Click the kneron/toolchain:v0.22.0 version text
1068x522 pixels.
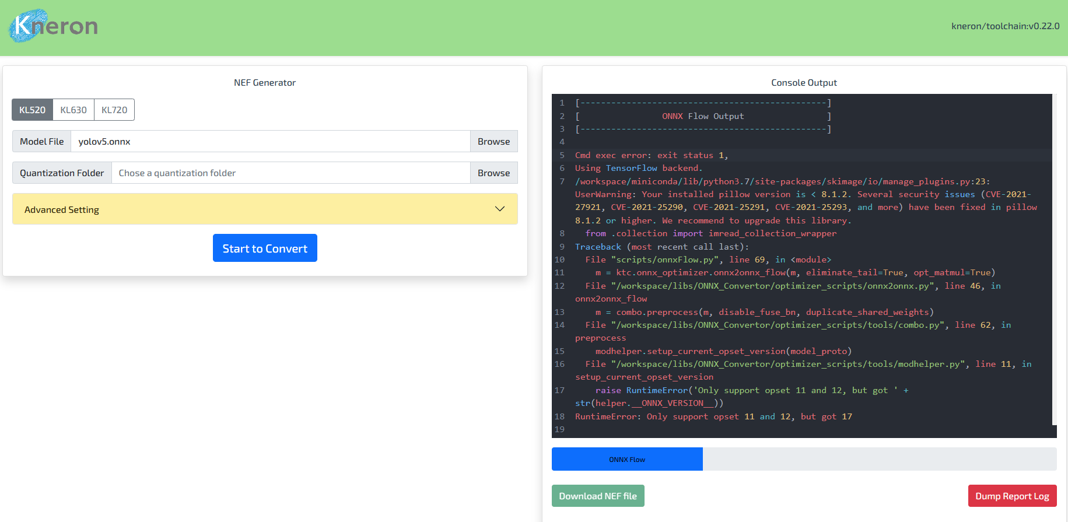coord(1006,26)
